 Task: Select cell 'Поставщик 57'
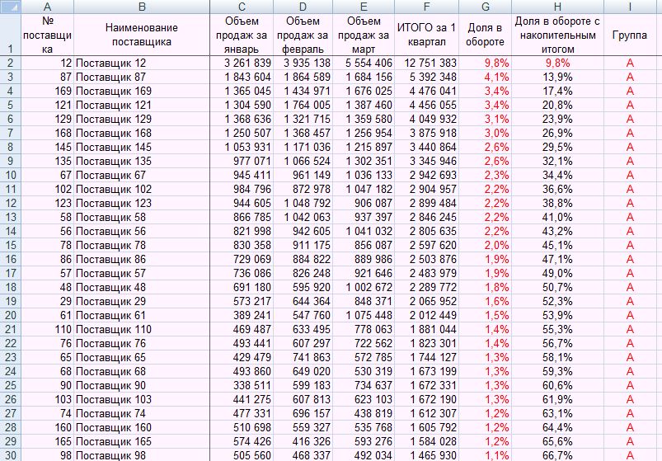coord(142,273)
